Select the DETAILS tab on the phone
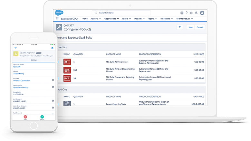Screen dimensions: 251x141 coord(34,60)
